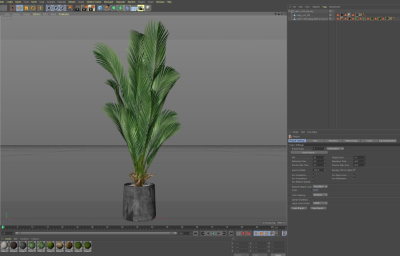Toggle the Use Animation checkbox

[313, 175]
